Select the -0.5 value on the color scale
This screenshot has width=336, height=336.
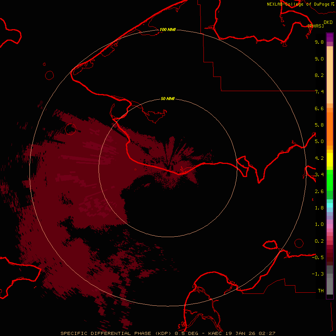coord(318,258)
